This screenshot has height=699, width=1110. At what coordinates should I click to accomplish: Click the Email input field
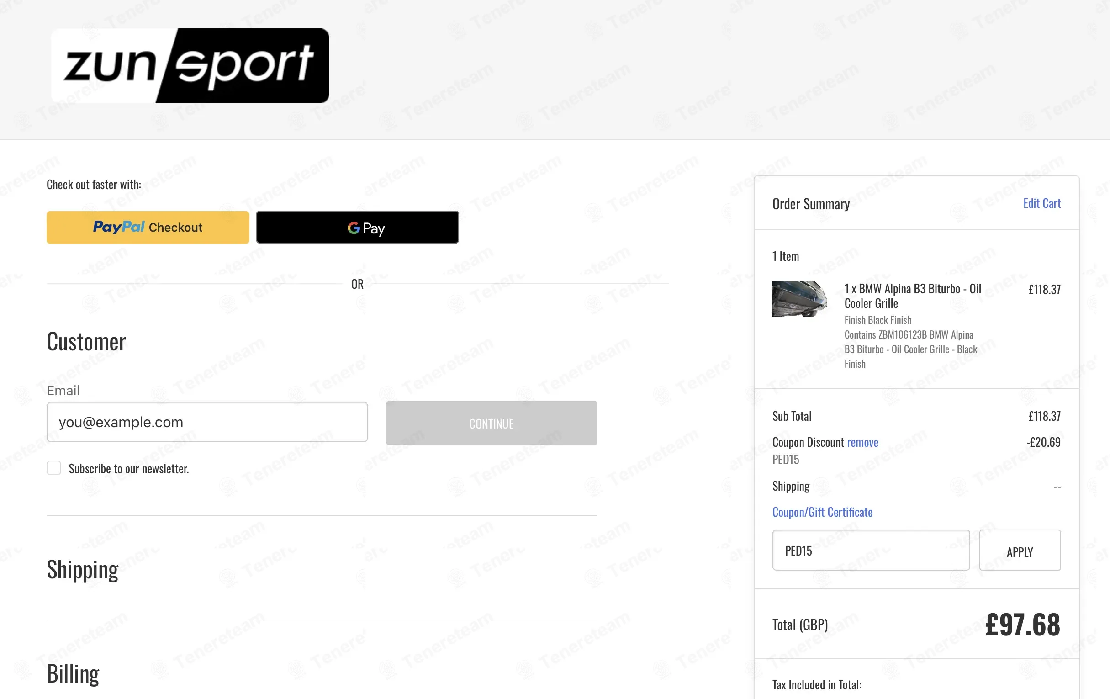click(207, 422)
